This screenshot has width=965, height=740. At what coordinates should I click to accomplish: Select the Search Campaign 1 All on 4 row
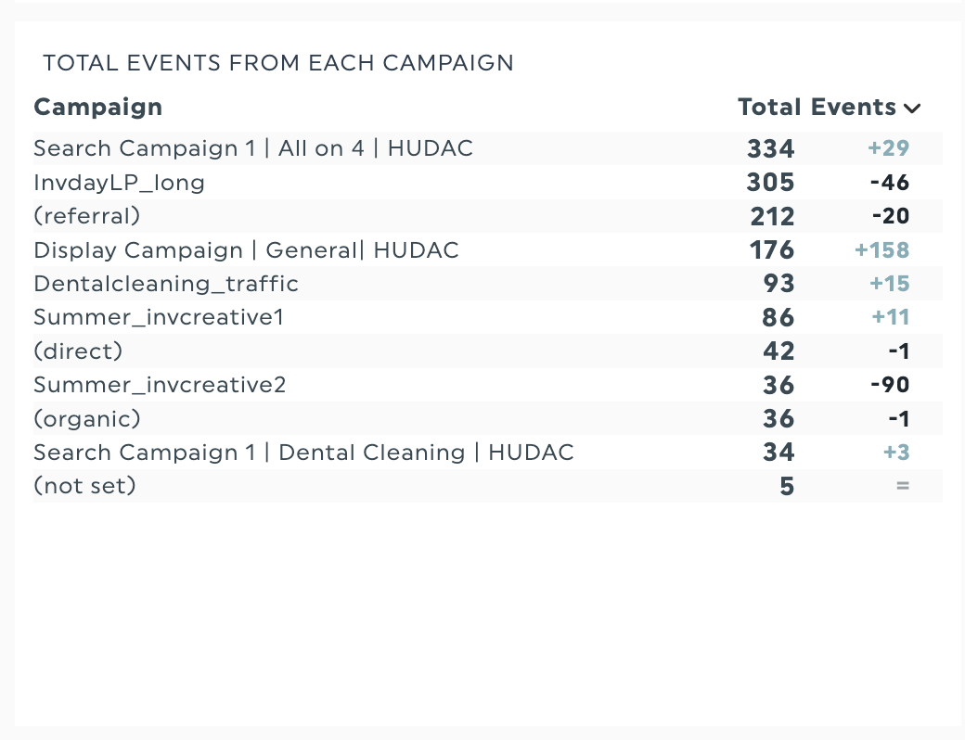pyautogui.click(x=253, y=148)
